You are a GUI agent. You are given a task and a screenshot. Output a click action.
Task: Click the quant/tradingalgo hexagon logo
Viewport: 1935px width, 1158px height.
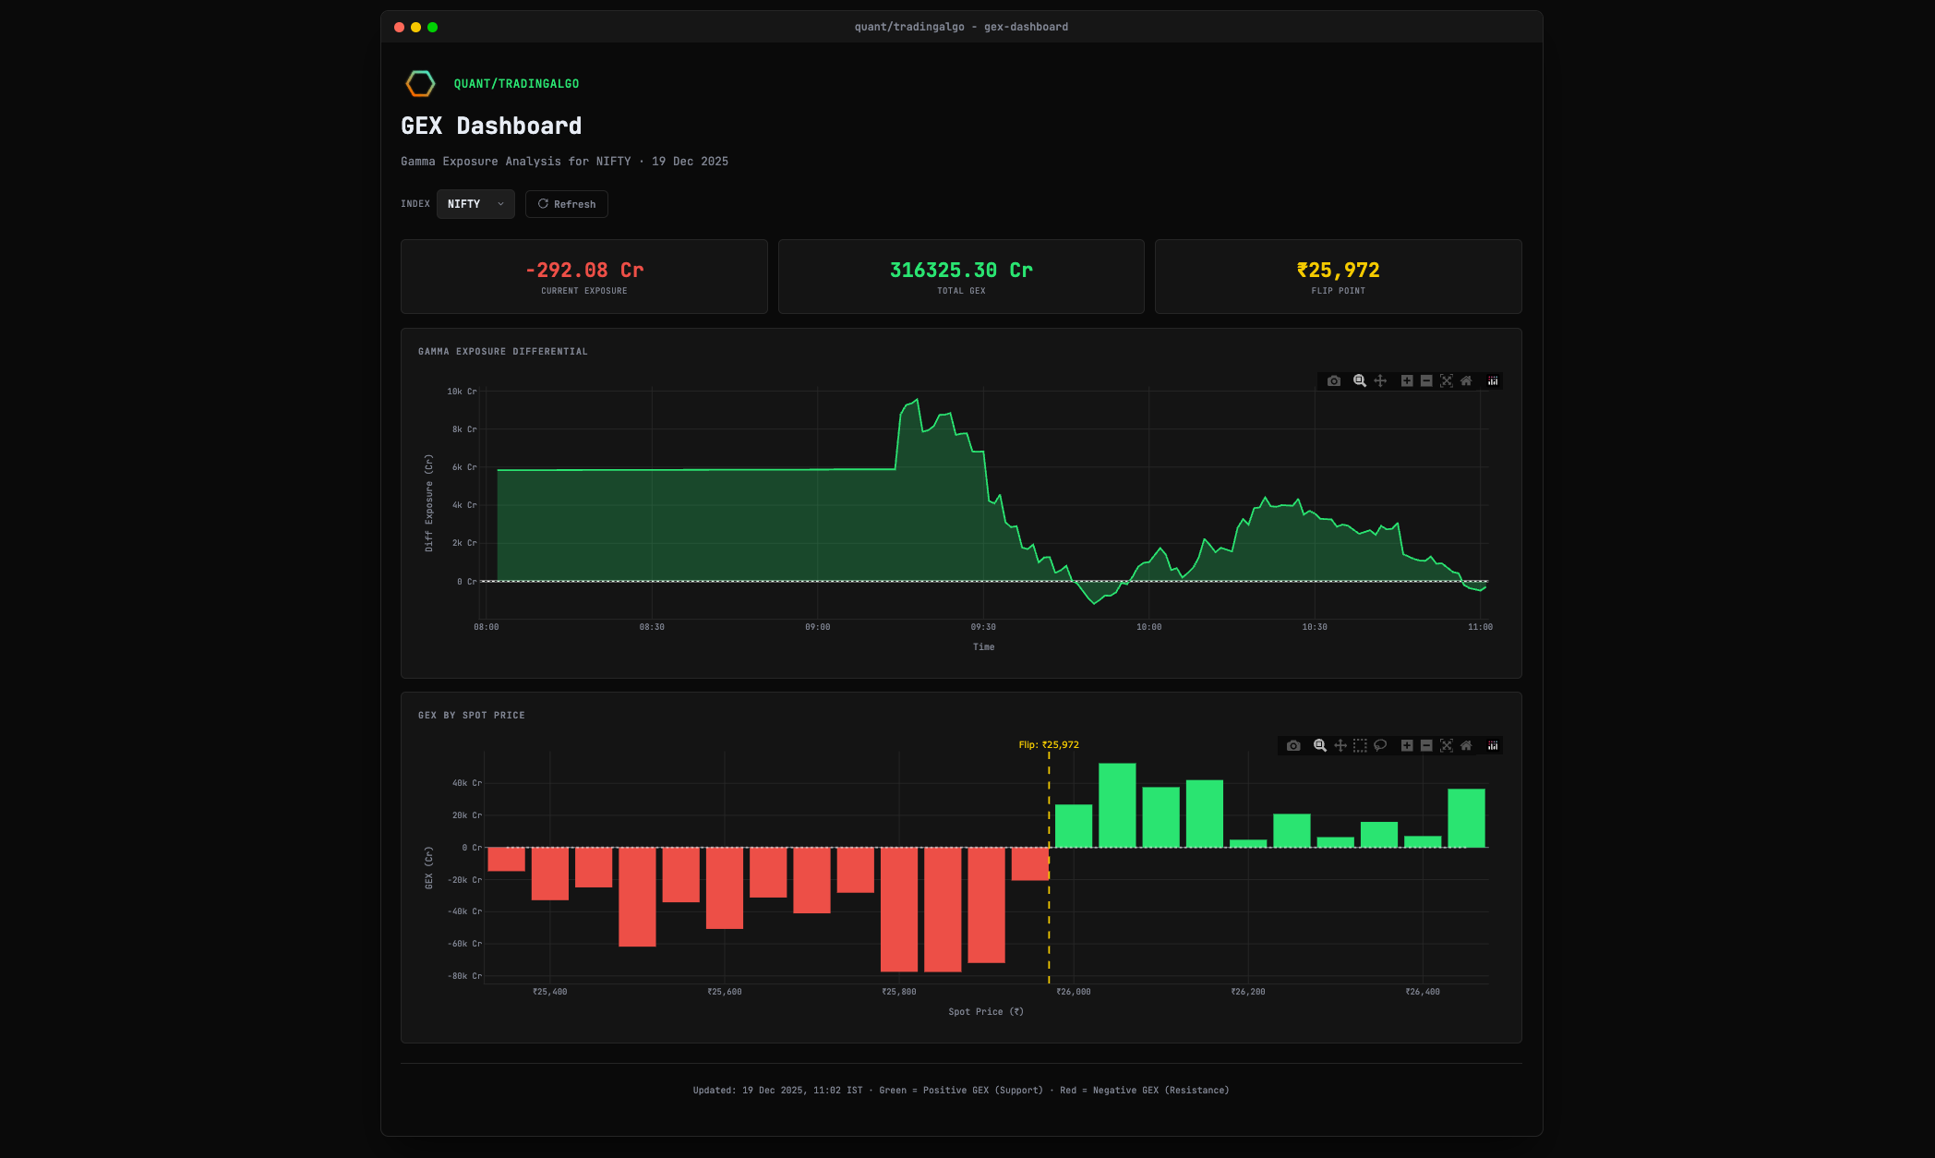(x=421, y=83)
